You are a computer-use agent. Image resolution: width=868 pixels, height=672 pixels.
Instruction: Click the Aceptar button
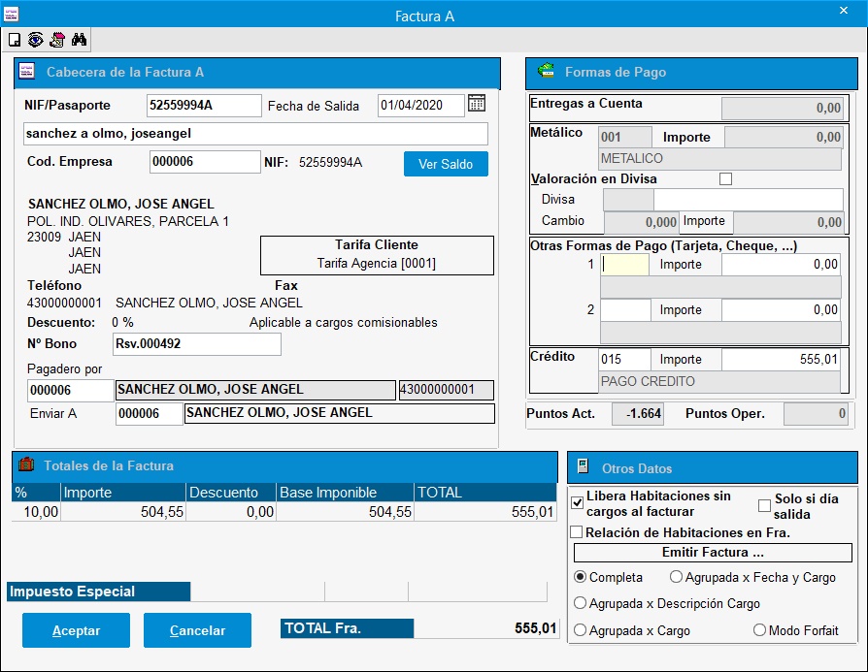tap(76, 630)
